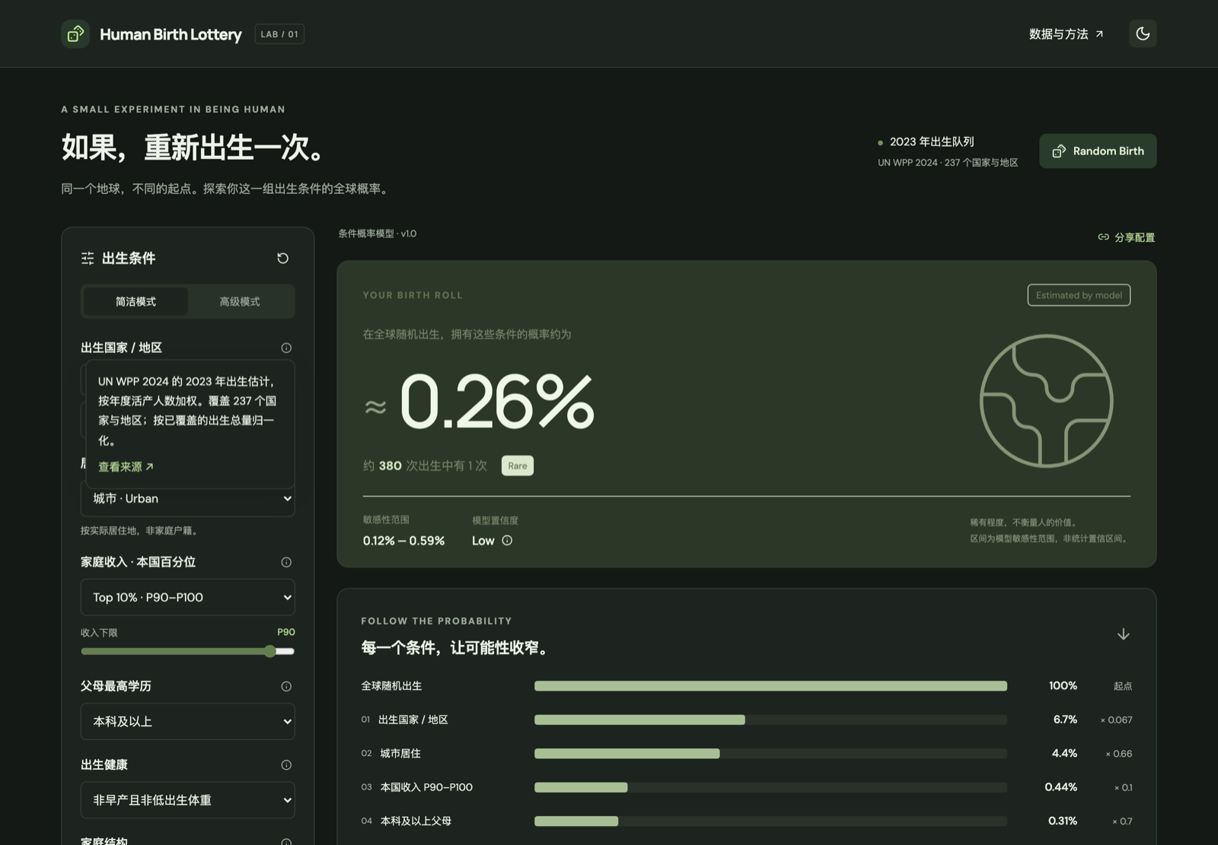
Task: Click the 出生国家 / 地区 probability bar
Action: [770, 720]
